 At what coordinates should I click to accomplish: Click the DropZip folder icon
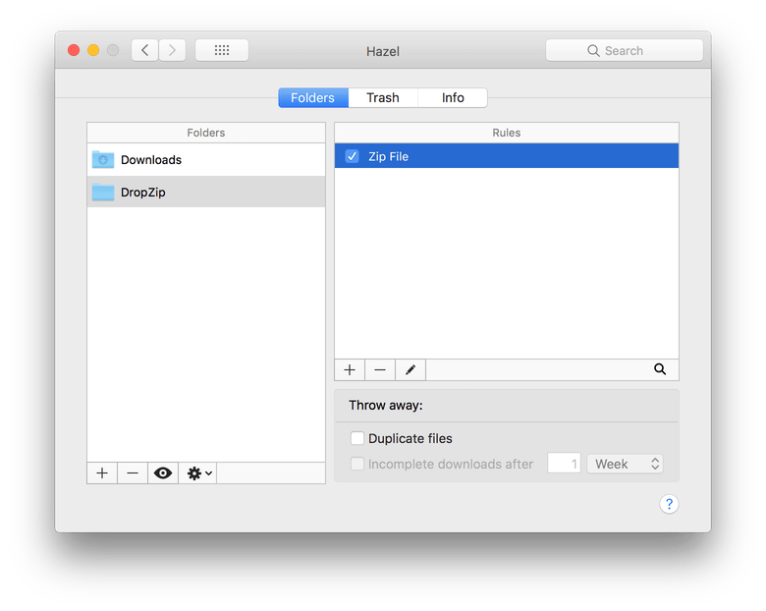tap(103, 193)
